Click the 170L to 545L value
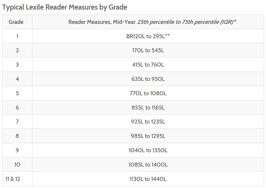Viewport: 266px width, 188px height. click(148, 50)
